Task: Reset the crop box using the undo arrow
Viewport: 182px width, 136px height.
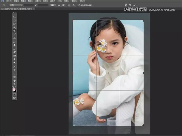Action: (x=126, y=5)
